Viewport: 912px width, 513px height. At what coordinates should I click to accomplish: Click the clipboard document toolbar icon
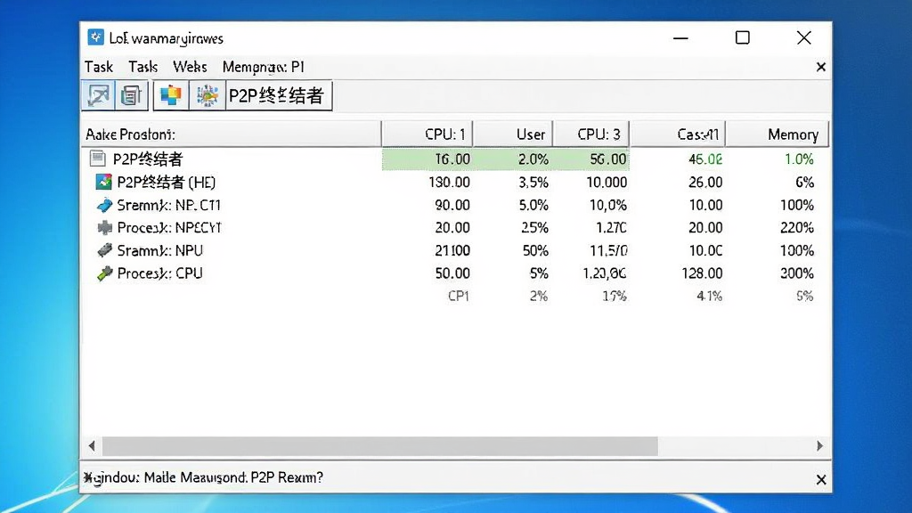[x=131, y=95]
